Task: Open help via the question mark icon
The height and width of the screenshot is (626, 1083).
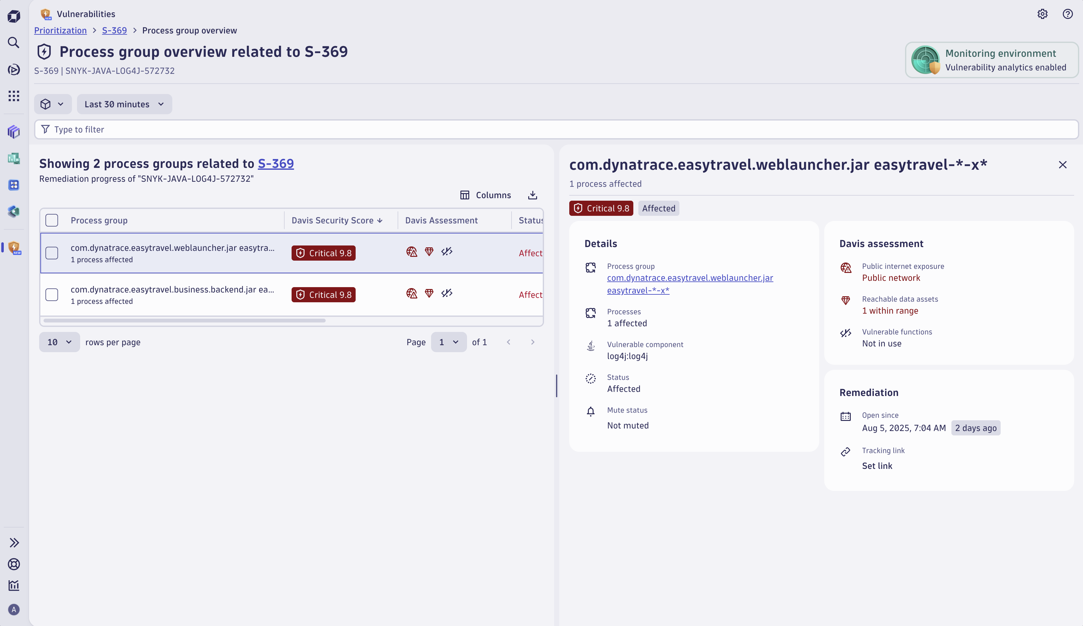Action: (1068, 14)
